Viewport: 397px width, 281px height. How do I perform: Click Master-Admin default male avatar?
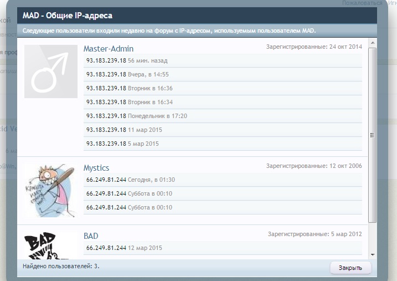(x=51, y=71)
